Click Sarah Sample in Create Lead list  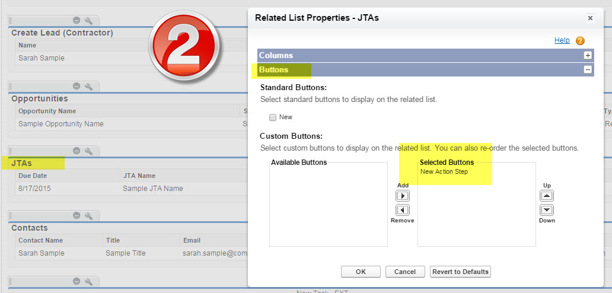tap(42, 58)
